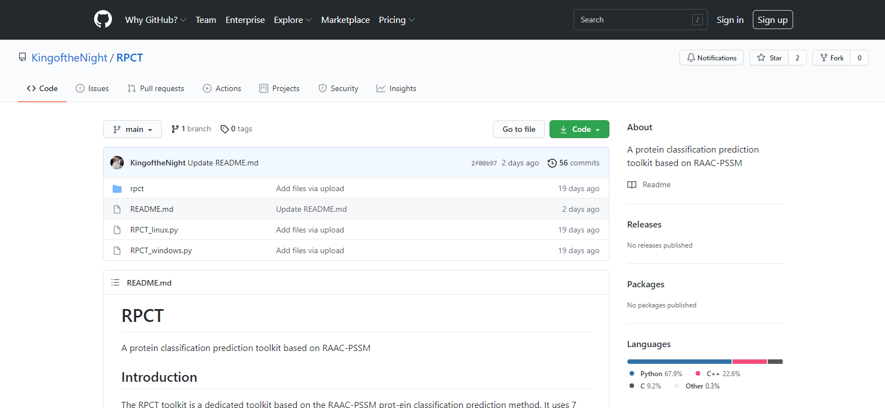Open the Team page

point(206,20)
